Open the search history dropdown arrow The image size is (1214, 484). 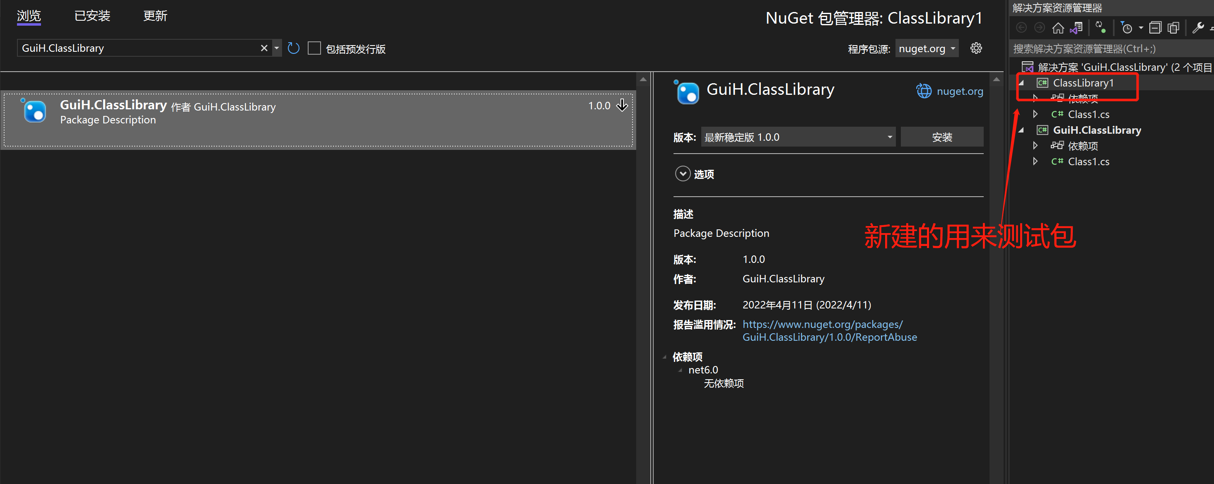[277, 48]
